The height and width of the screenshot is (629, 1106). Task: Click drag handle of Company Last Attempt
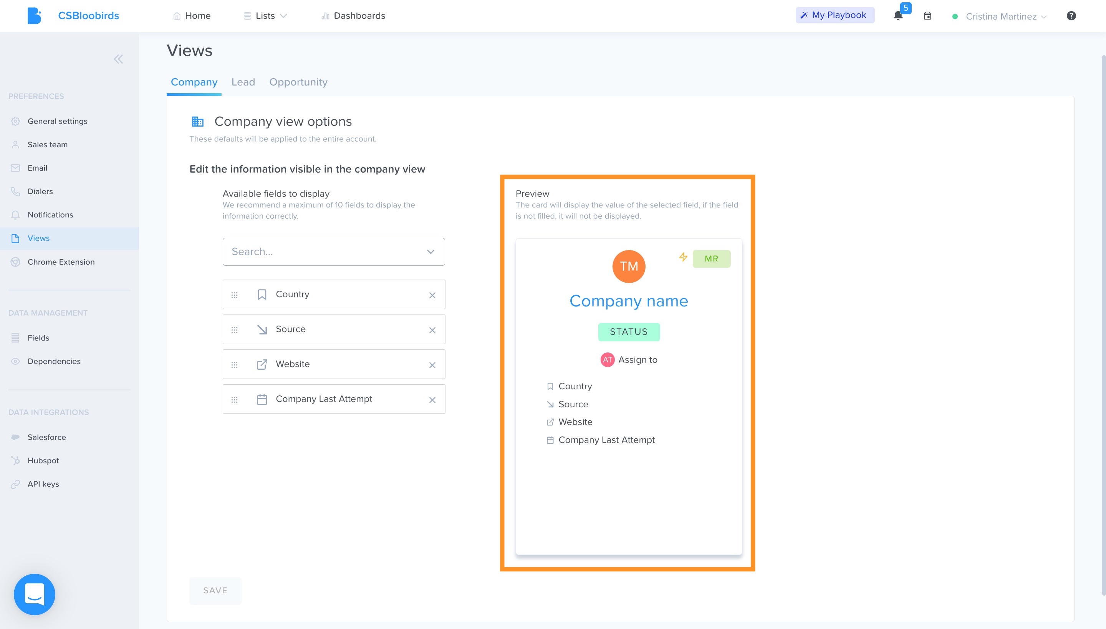[234, 400]
